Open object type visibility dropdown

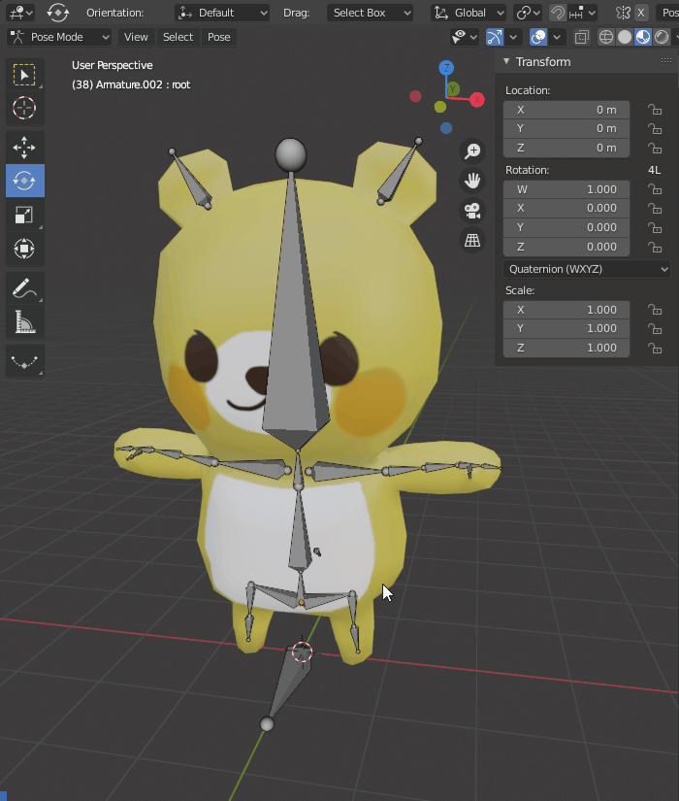[464, 37]
